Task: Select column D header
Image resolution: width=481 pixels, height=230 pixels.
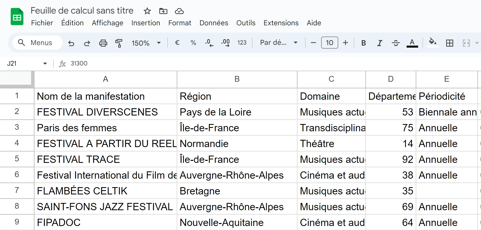Action: coord(391,79)
